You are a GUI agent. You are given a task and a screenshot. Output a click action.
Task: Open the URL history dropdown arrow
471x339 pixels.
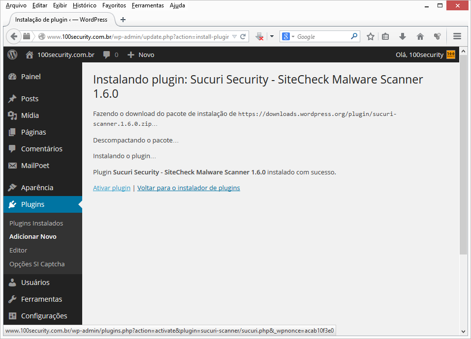(x=235, y=36)
